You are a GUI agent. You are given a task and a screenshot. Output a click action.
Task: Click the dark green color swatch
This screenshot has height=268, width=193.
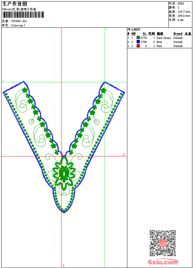pyautogui.click(x=138, y=38)
